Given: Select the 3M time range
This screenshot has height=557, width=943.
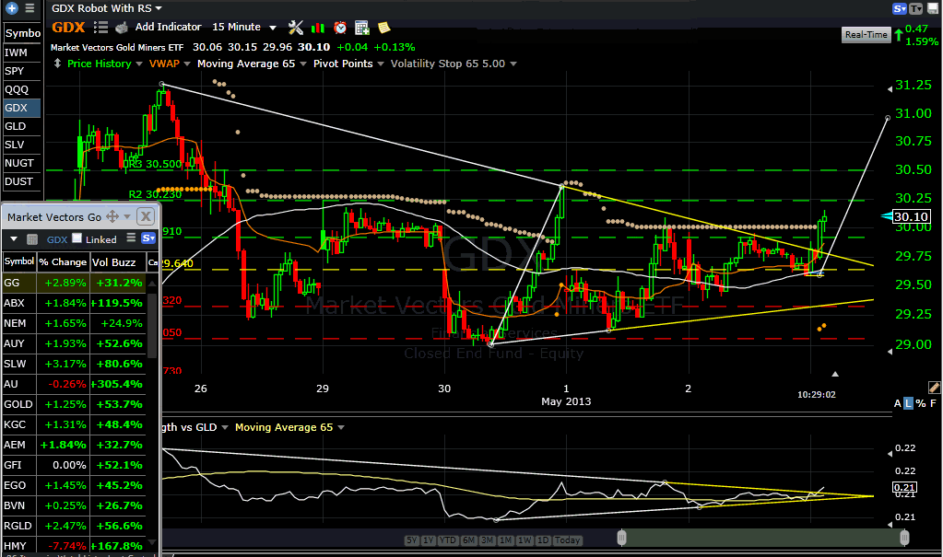Looking at the screenshot, I should 487,540.
